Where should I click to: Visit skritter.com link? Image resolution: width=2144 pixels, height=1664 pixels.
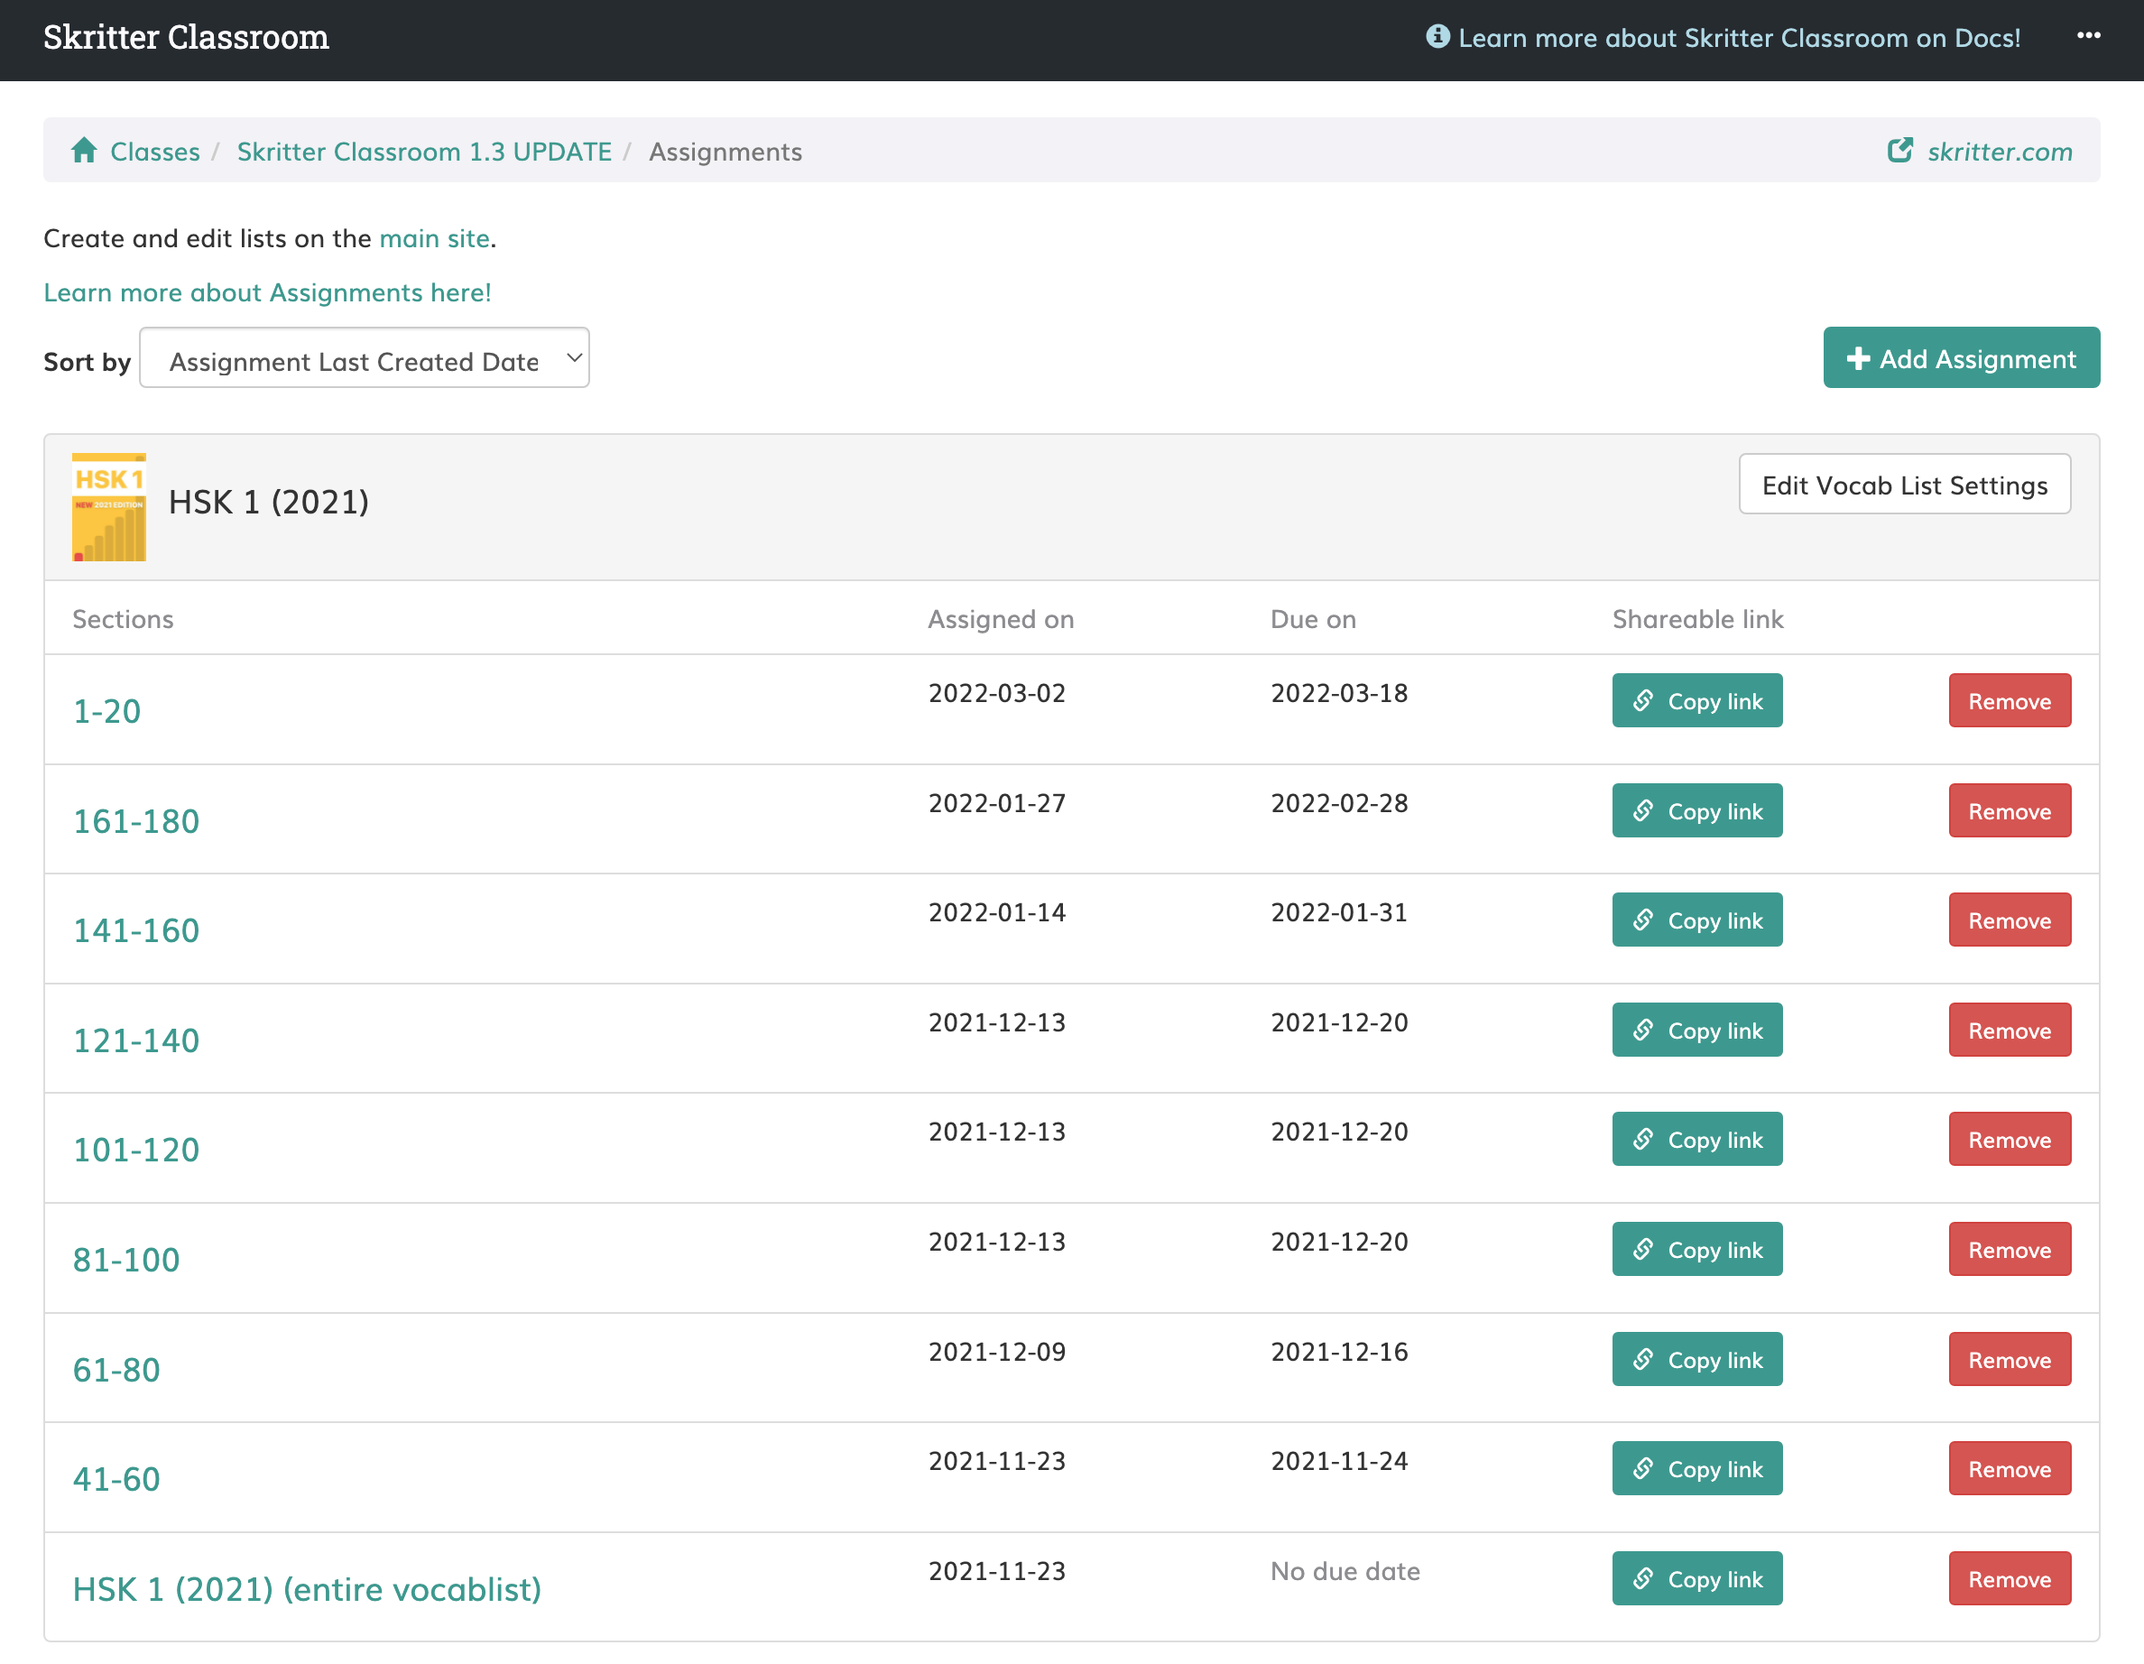pos(2000,152)
